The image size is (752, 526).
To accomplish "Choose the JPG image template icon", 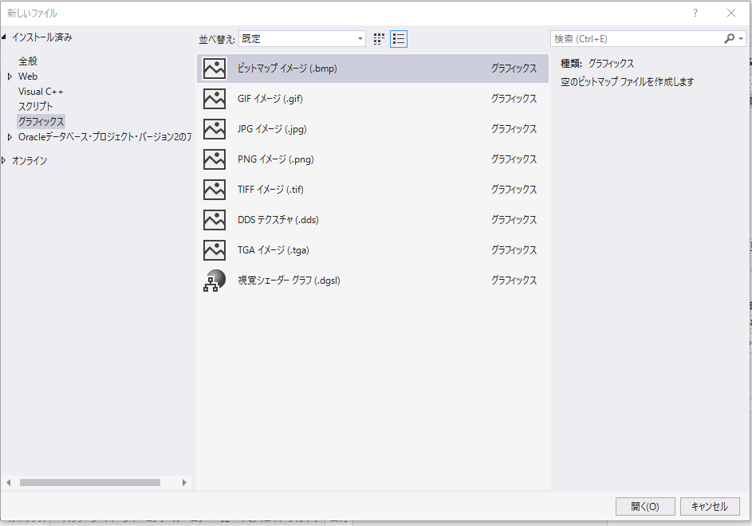I will 215,129.
